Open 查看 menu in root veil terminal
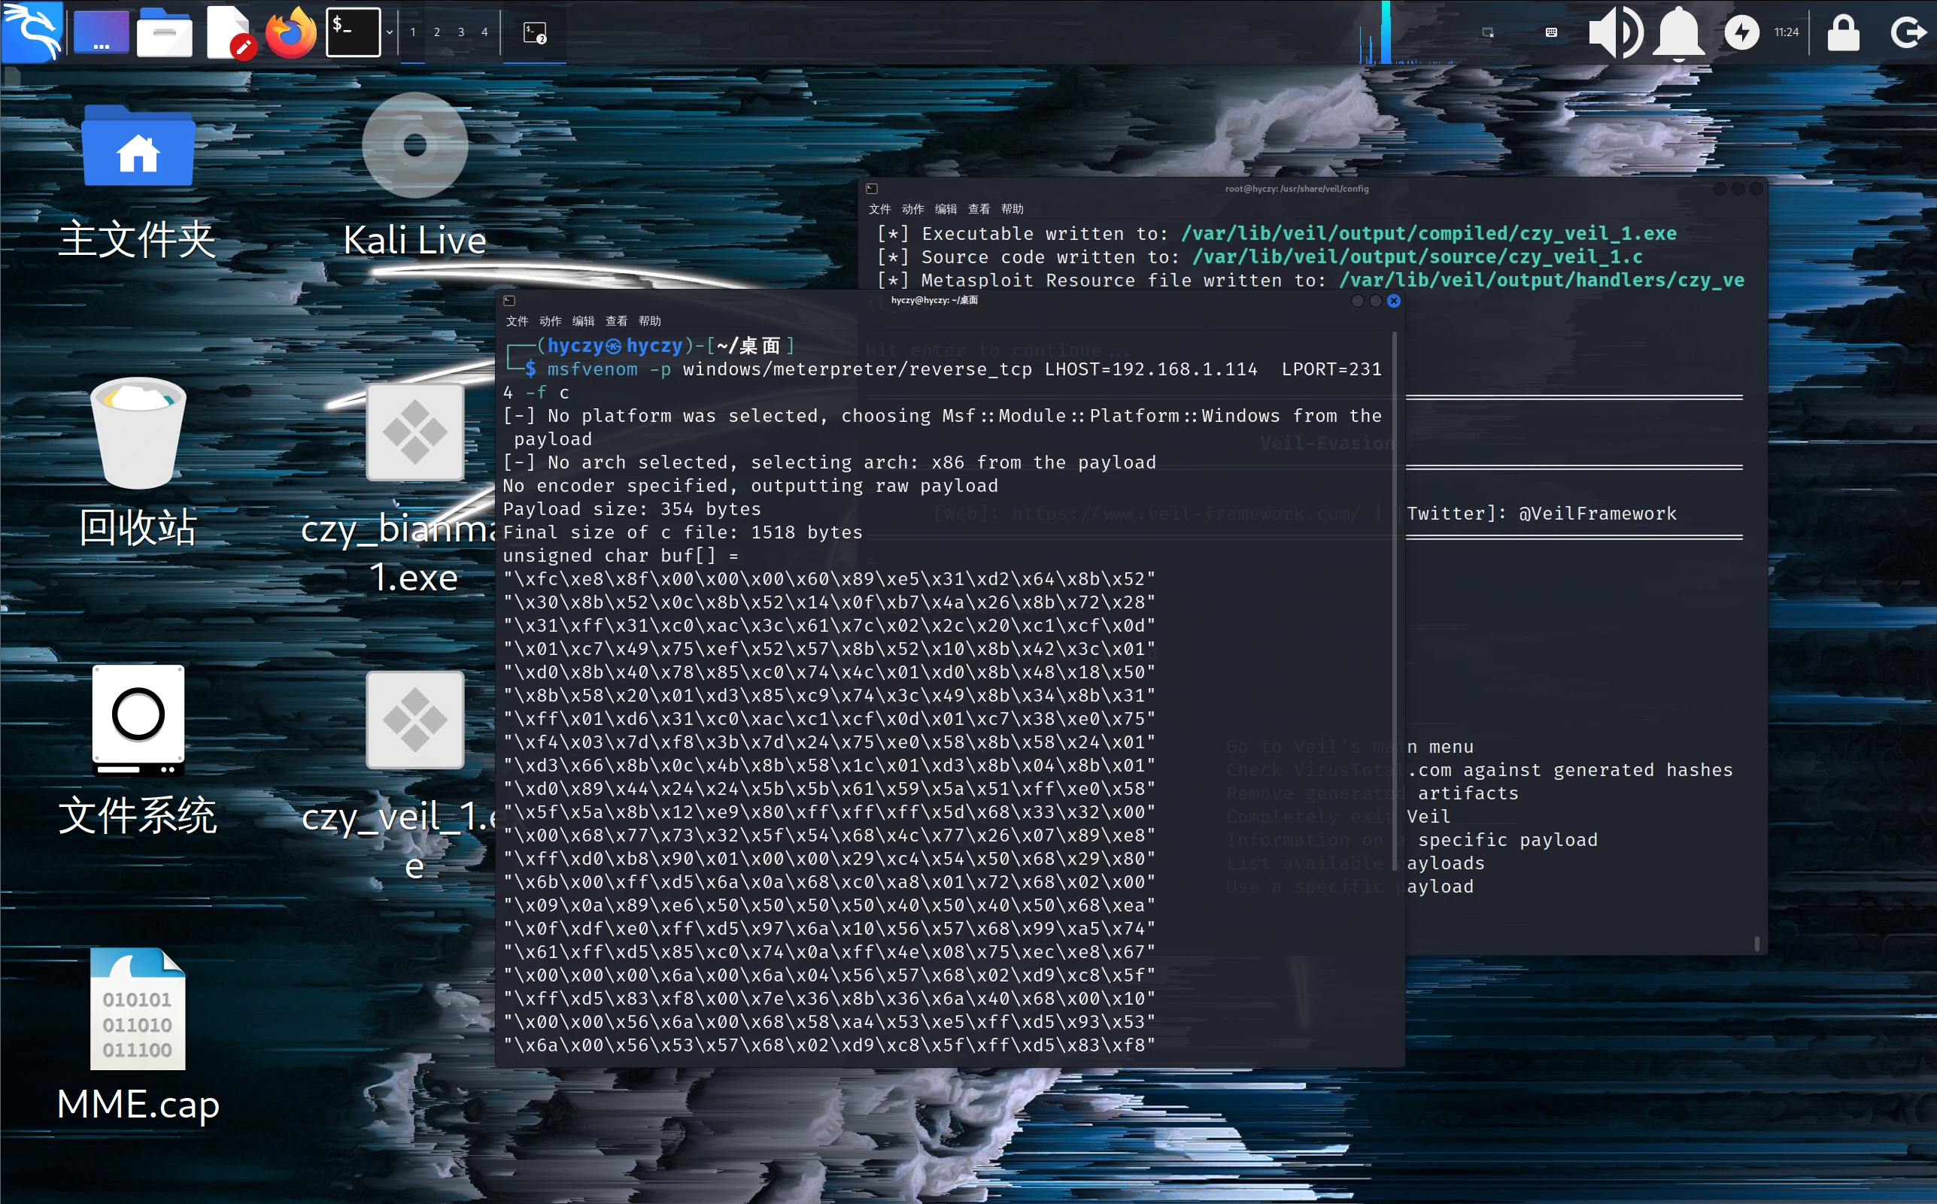 coord(979,208)
